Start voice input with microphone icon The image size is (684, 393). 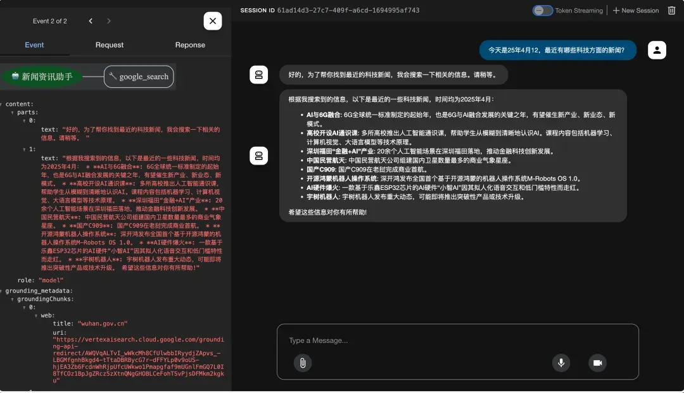(x=561, y=363)
